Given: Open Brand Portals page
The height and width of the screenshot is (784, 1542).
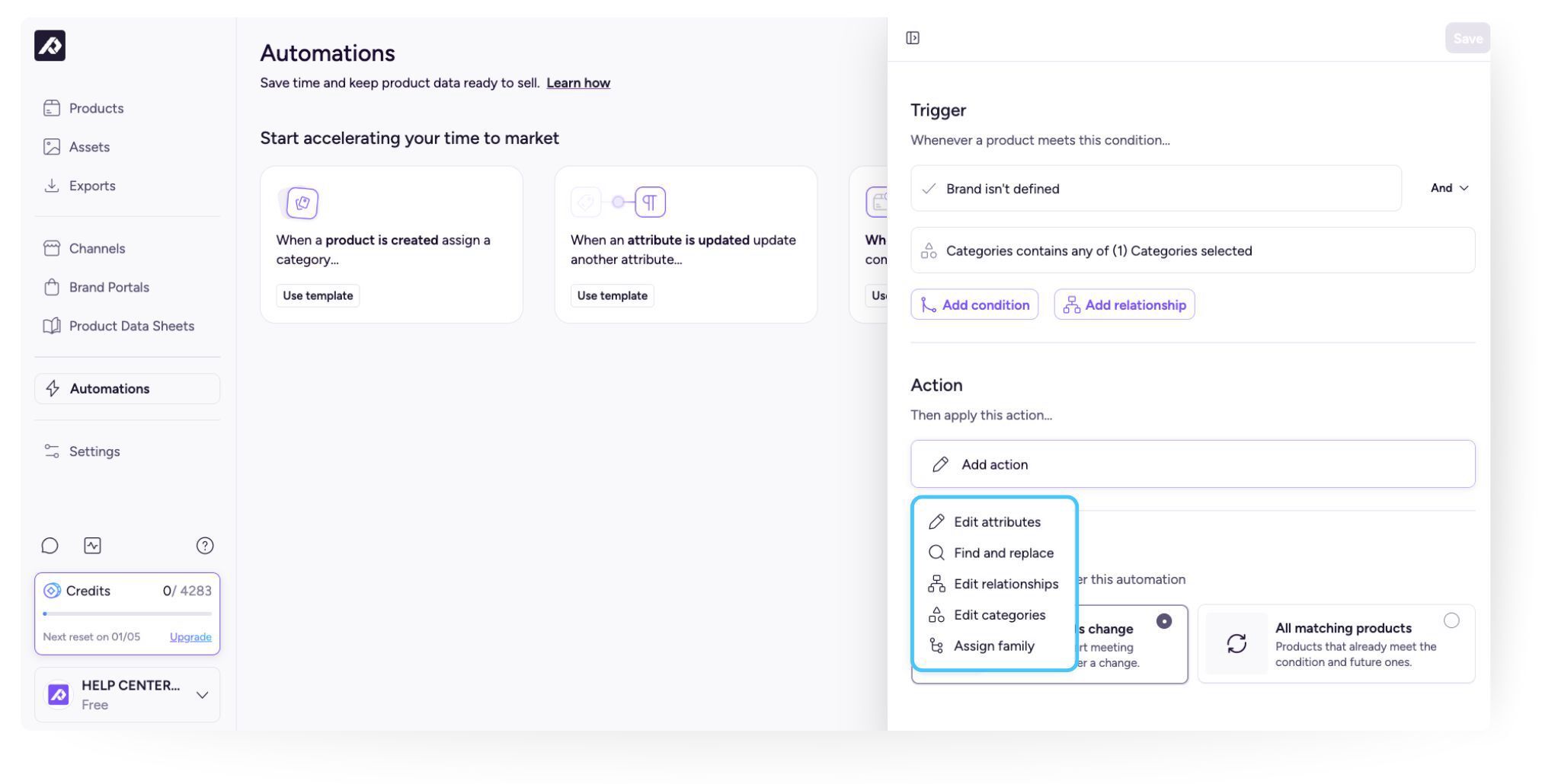Looking at the screenshot, I should click(96, 287).
